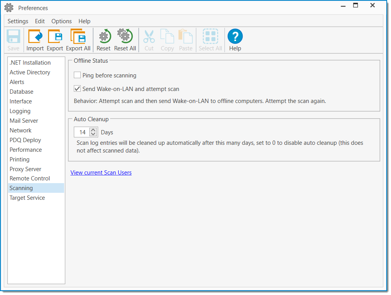The height and width of the screenshot is (295, 391).
Task: Open the Settings menu
Action: point(18,21)
